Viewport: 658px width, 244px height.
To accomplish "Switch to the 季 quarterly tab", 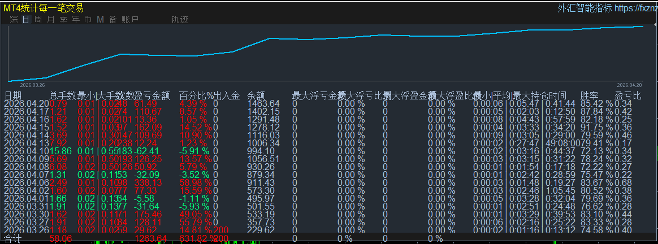I will 63,19.
